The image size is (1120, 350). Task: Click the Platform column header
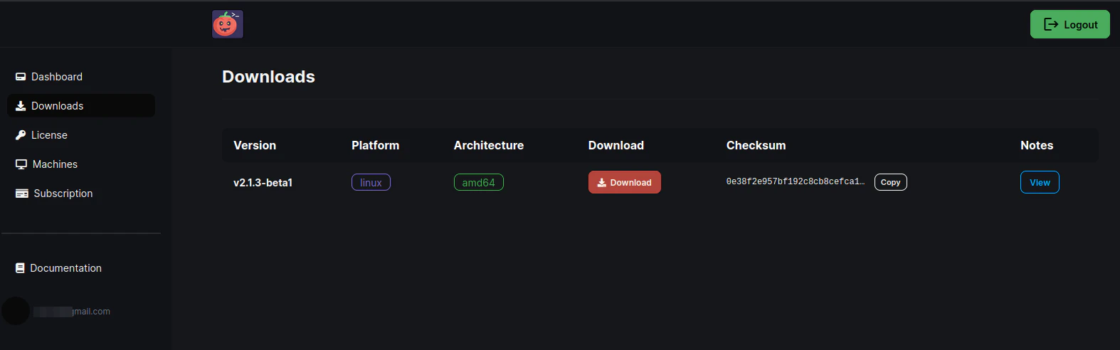(x=375, y=145)
